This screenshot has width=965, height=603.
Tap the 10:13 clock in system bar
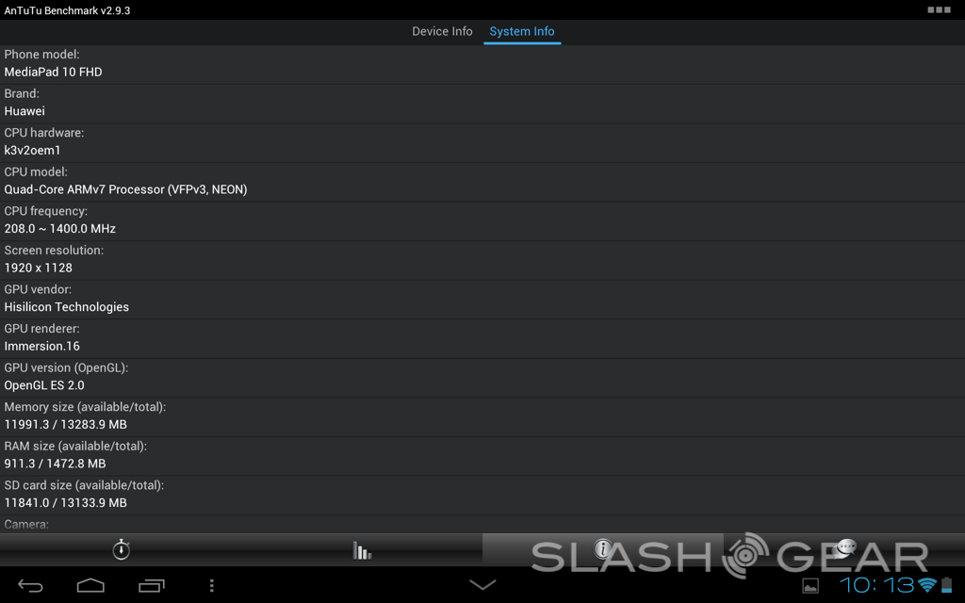click(x=877, y=584)
